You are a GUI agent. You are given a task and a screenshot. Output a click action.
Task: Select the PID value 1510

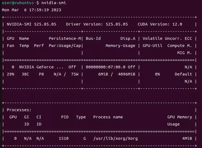[64, 139]
